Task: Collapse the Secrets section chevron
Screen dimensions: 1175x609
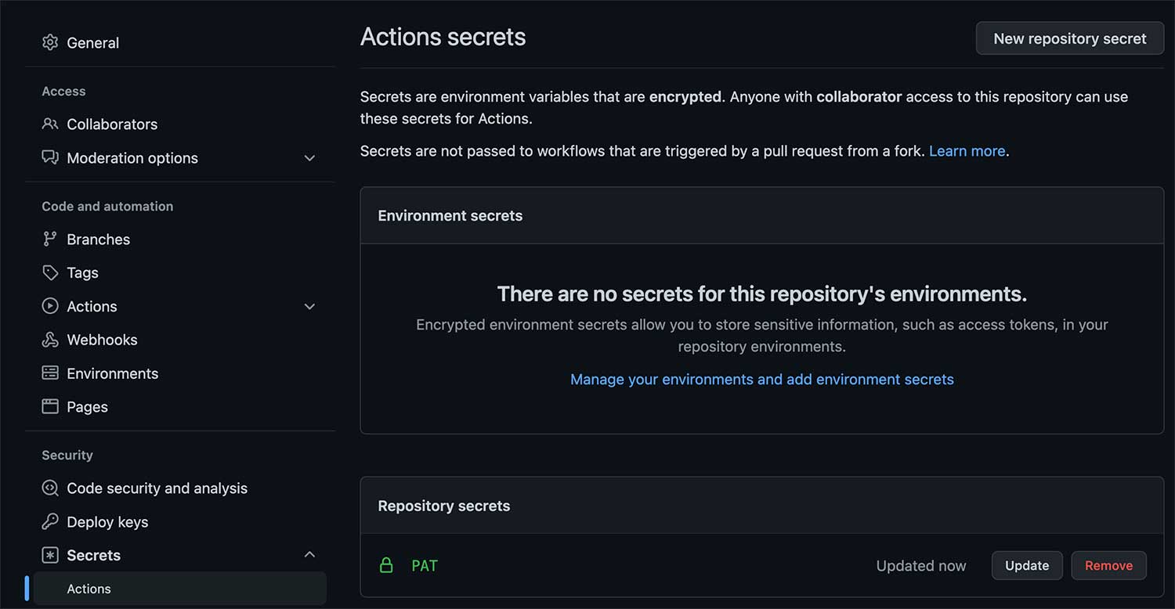Action: [309, 554]
